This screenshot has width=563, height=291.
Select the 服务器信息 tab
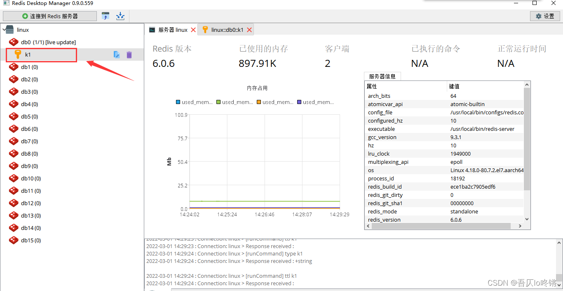(x=382, y=76)
